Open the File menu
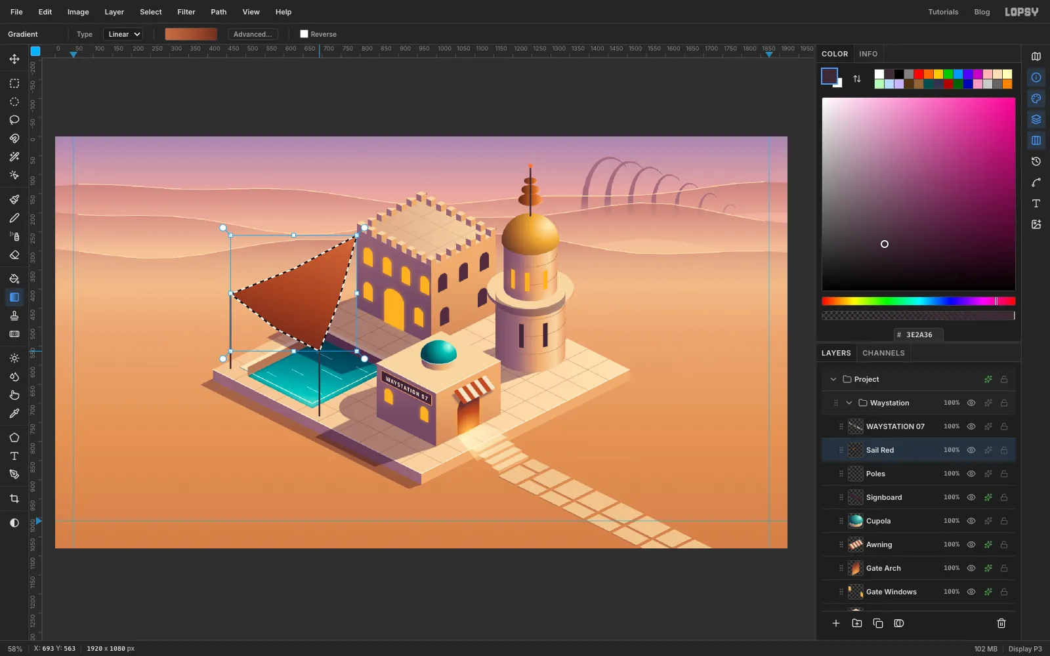Image resolution: width=1050 pixels, height=656 pixels. 16,12
